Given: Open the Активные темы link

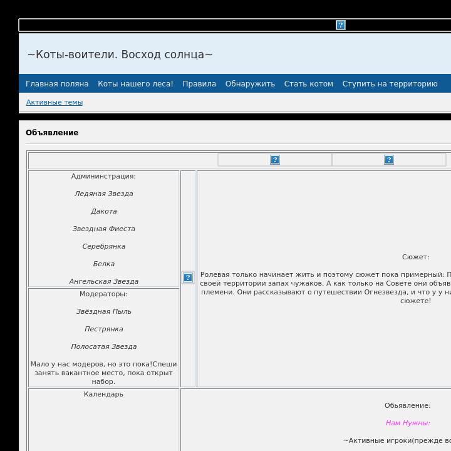Looking at the screenshot, I should click(54, 102).
